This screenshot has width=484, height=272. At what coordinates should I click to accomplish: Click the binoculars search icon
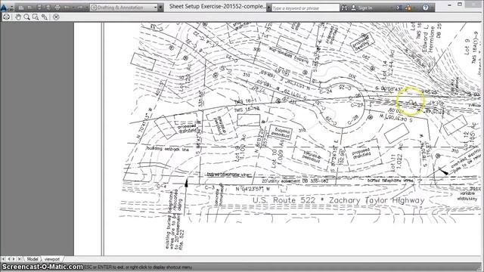(344, 8)
